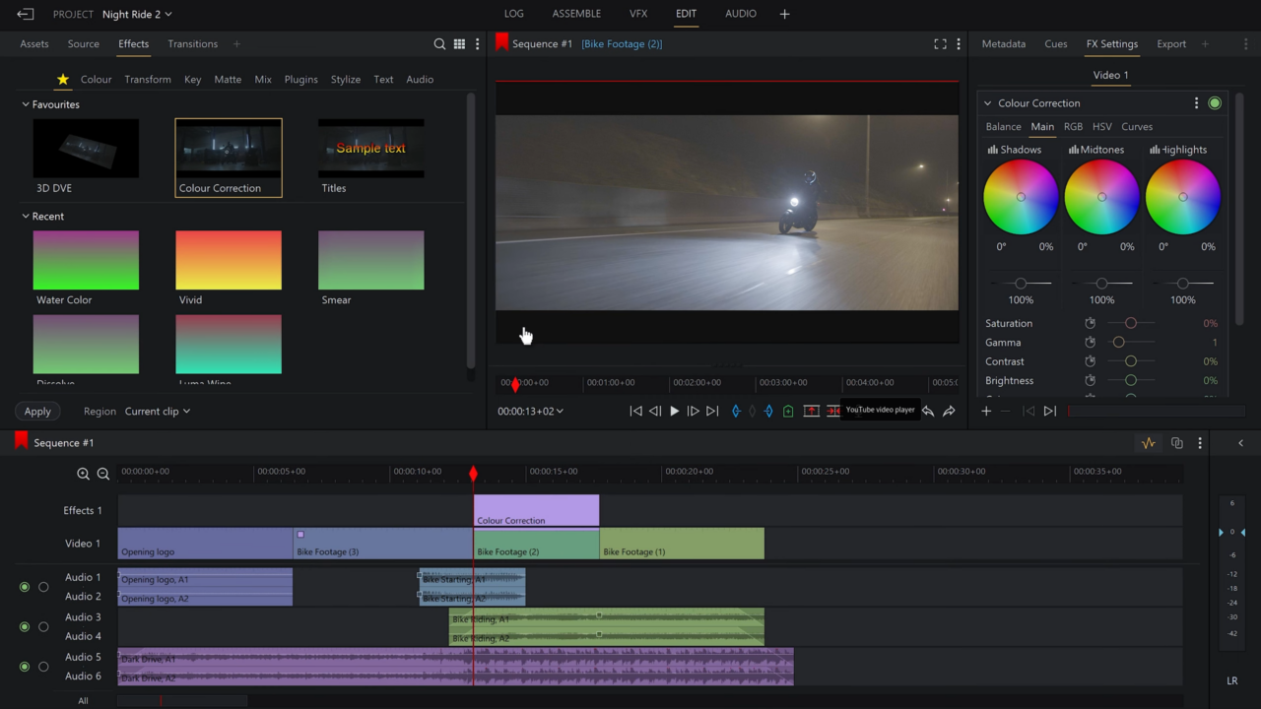Add a new workspace tab with the plus
The image size is (1261, 709).
point(784,14)
